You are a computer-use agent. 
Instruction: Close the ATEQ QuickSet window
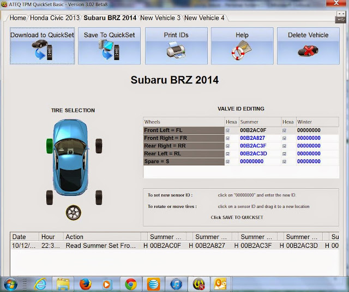click(x=336, y=3)
